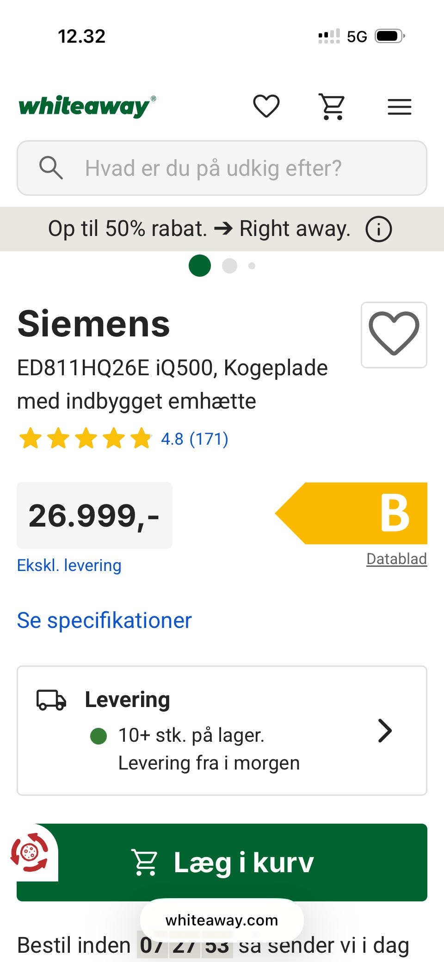Open the Datablad link
This screenshot has width=444, height=962.
[x=396, y=559]
